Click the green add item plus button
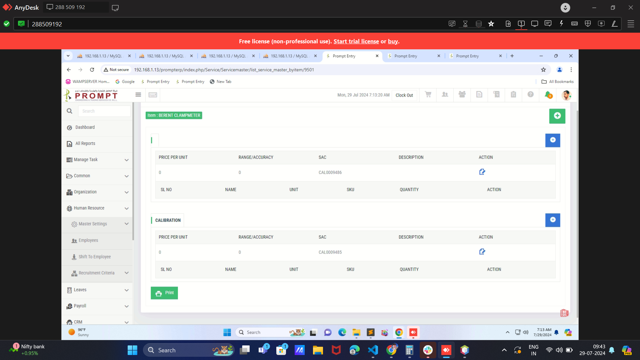The image size is (640, 360). click(557, 116)
